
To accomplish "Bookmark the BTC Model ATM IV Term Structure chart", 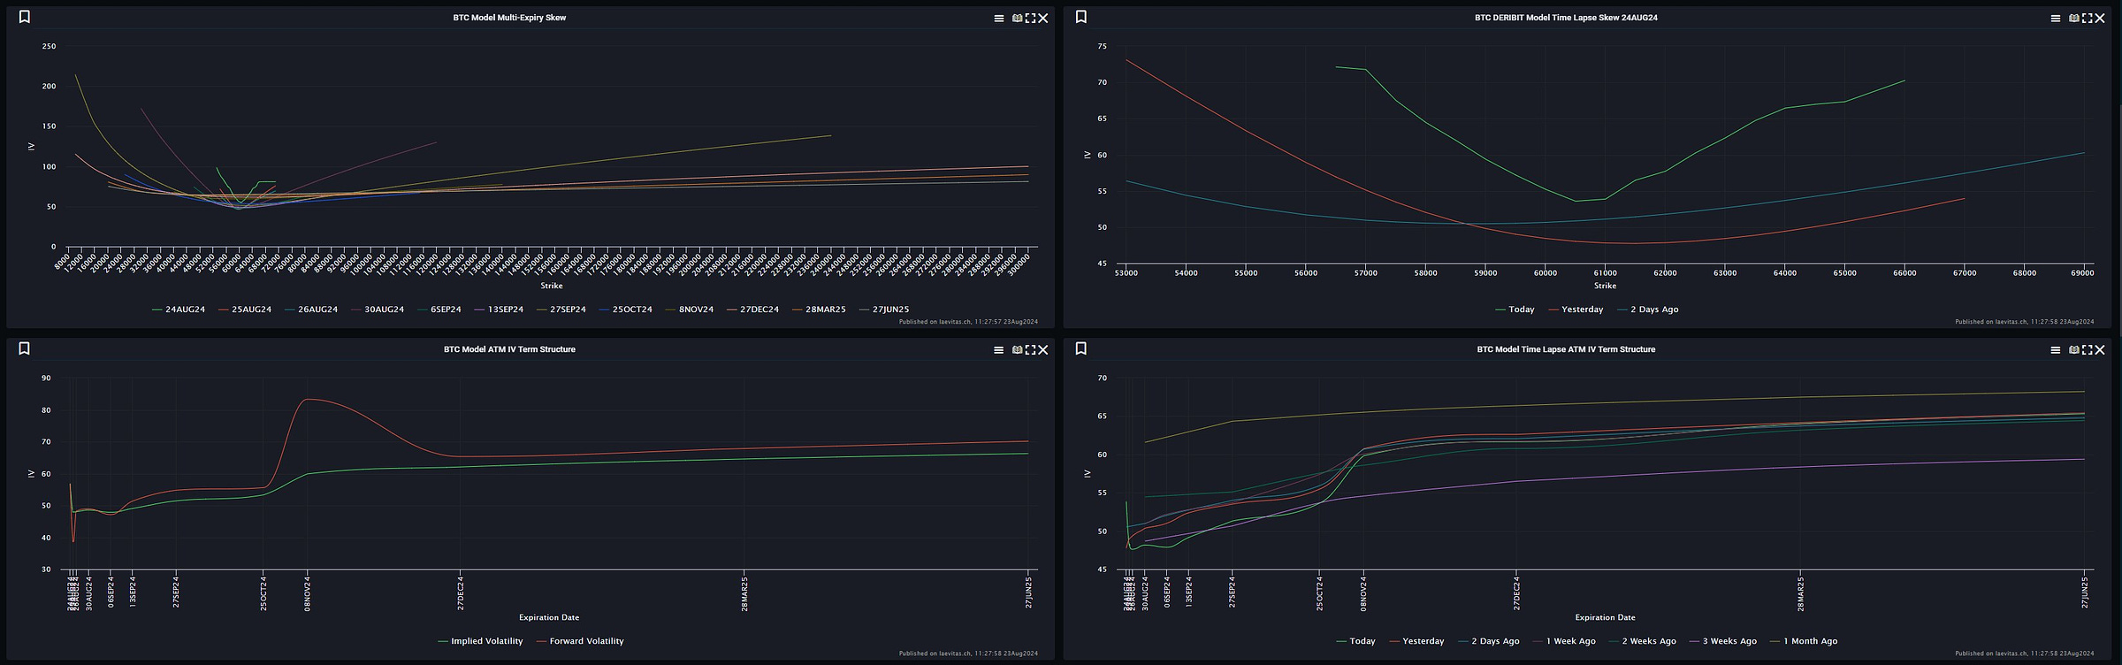I will point(25,348).
